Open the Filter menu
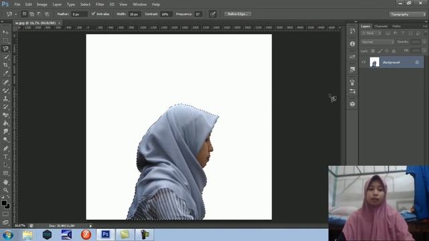The image size is (429, 241). click(100, 5)
